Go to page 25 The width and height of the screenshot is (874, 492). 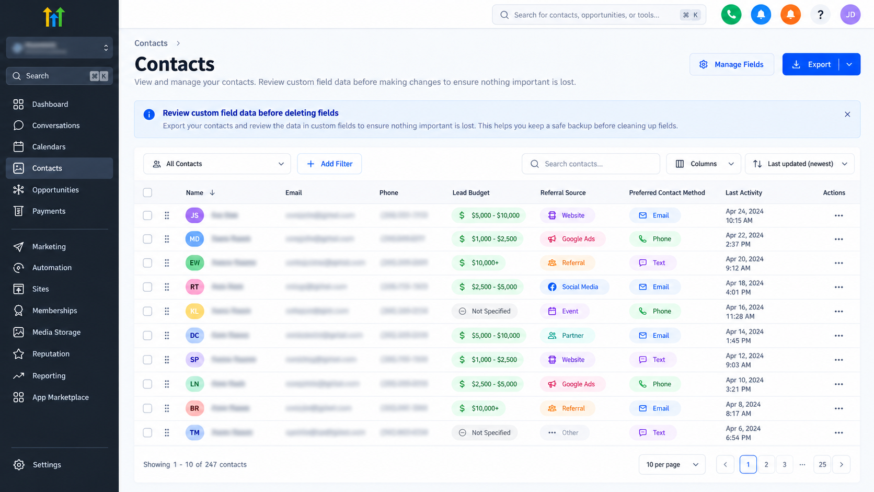(822, 464)
